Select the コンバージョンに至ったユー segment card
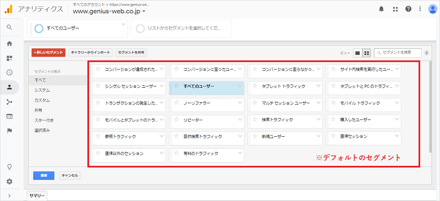This screenshot has height=201, width=440. click(207, 71)
